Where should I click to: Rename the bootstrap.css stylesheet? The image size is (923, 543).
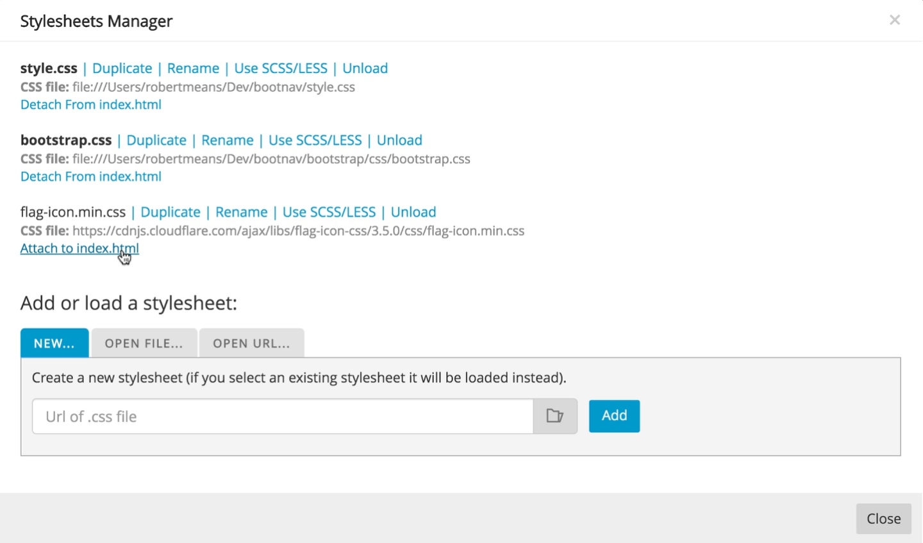tap(227, 140)
